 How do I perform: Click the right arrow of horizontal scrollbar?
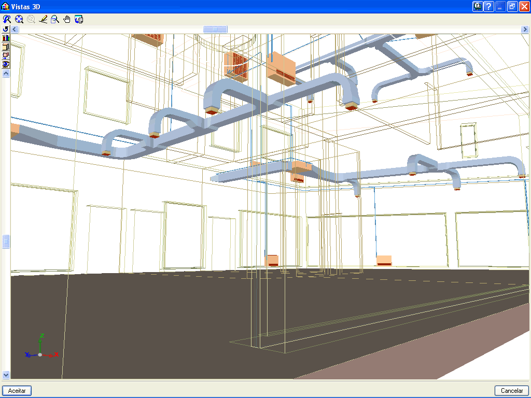pyautogui.click(x=525, y=30)
